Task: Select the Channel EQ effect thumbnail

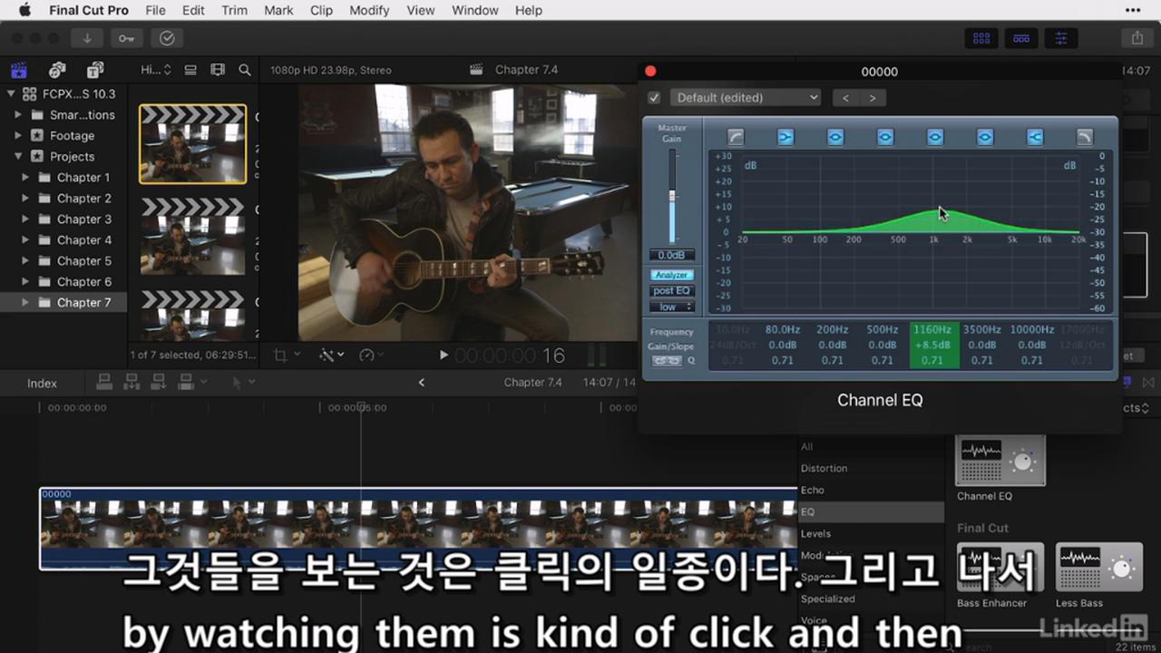Action: (x=1001, y=460)
